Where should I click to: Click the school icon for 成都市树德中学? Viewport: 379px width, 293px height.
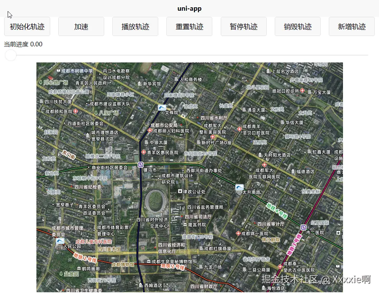click(58, 70)
